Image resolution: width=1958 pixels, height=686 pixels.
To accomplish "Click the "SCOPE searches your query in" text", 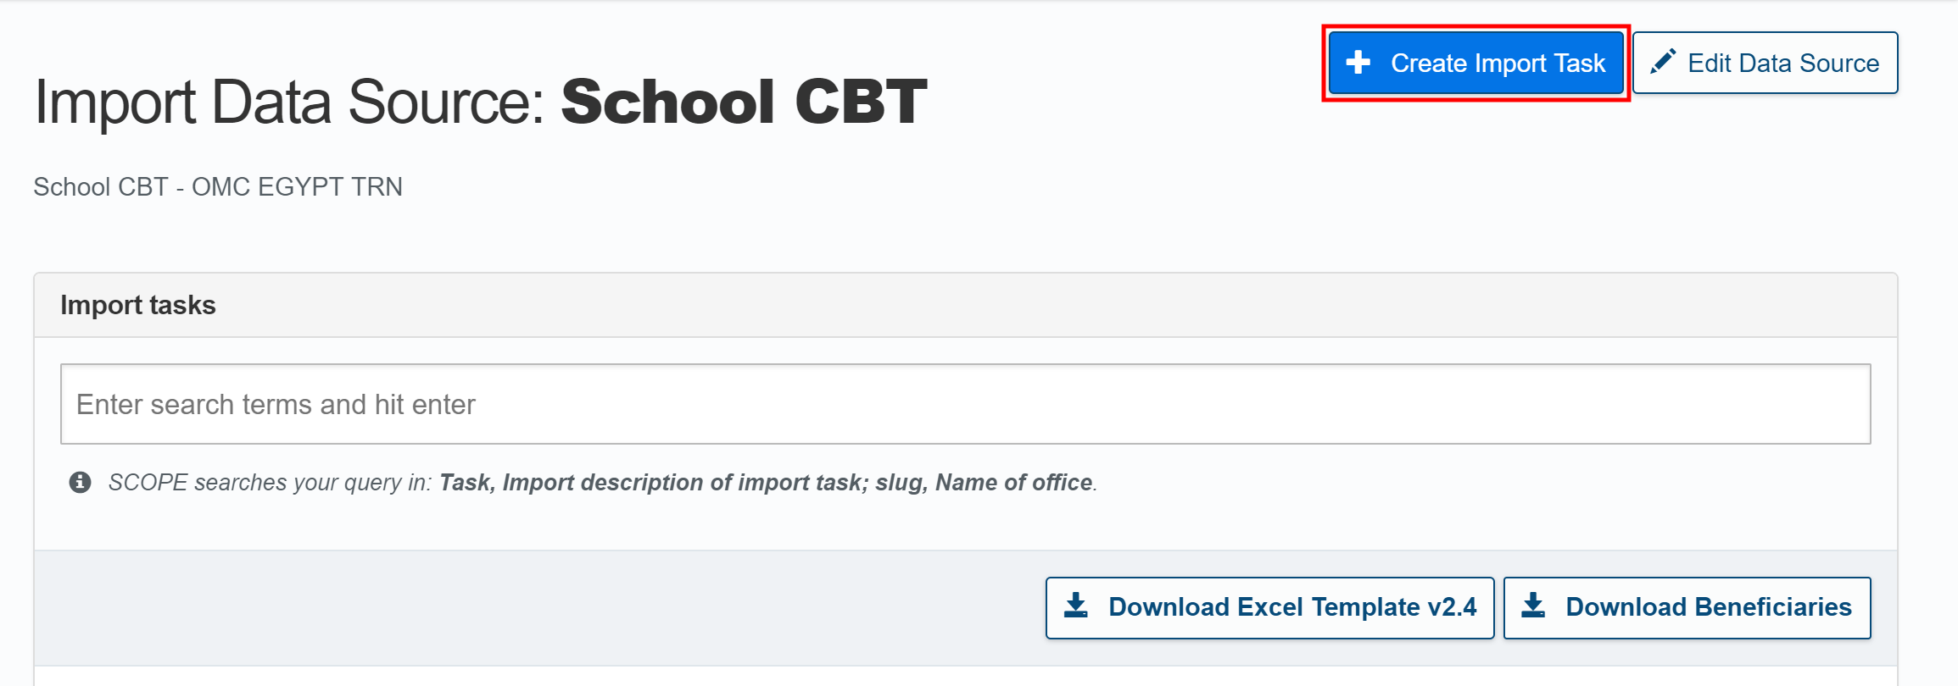I will coord(270,482).
